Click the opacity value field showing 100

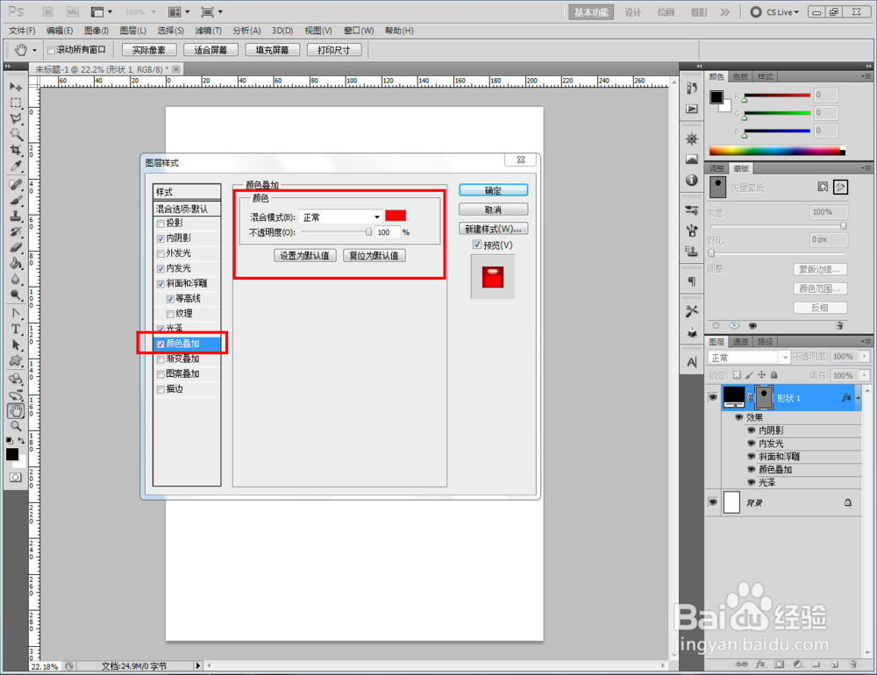(x=389, y=232)
